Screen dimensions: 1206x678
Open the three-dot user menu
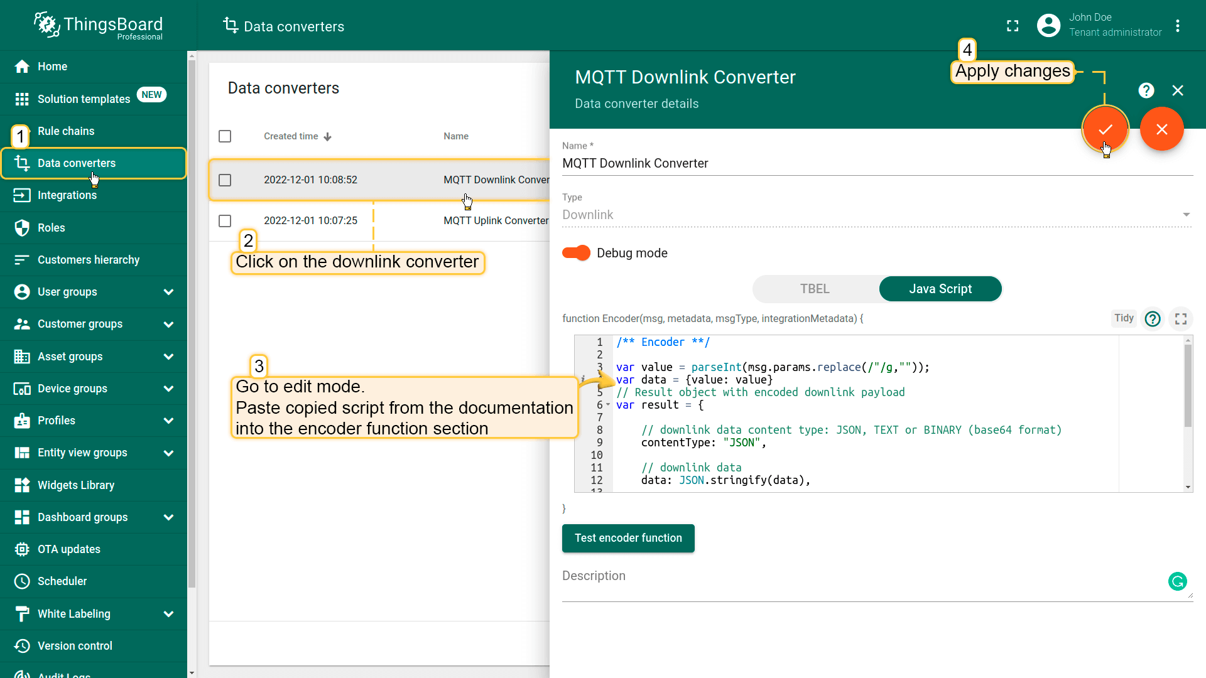click(x=1178, y=26)
